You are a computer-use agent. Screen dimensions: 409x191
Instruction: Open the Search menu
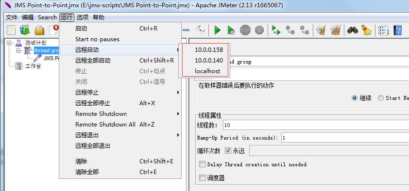point(47,17)
